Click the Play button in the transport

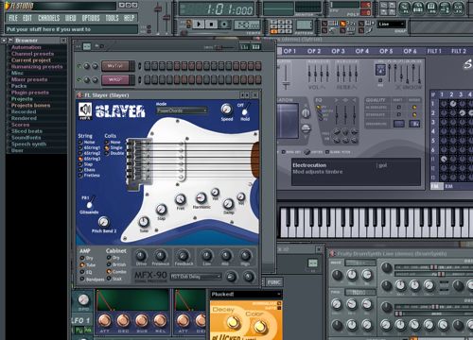(x=199, y=24)
